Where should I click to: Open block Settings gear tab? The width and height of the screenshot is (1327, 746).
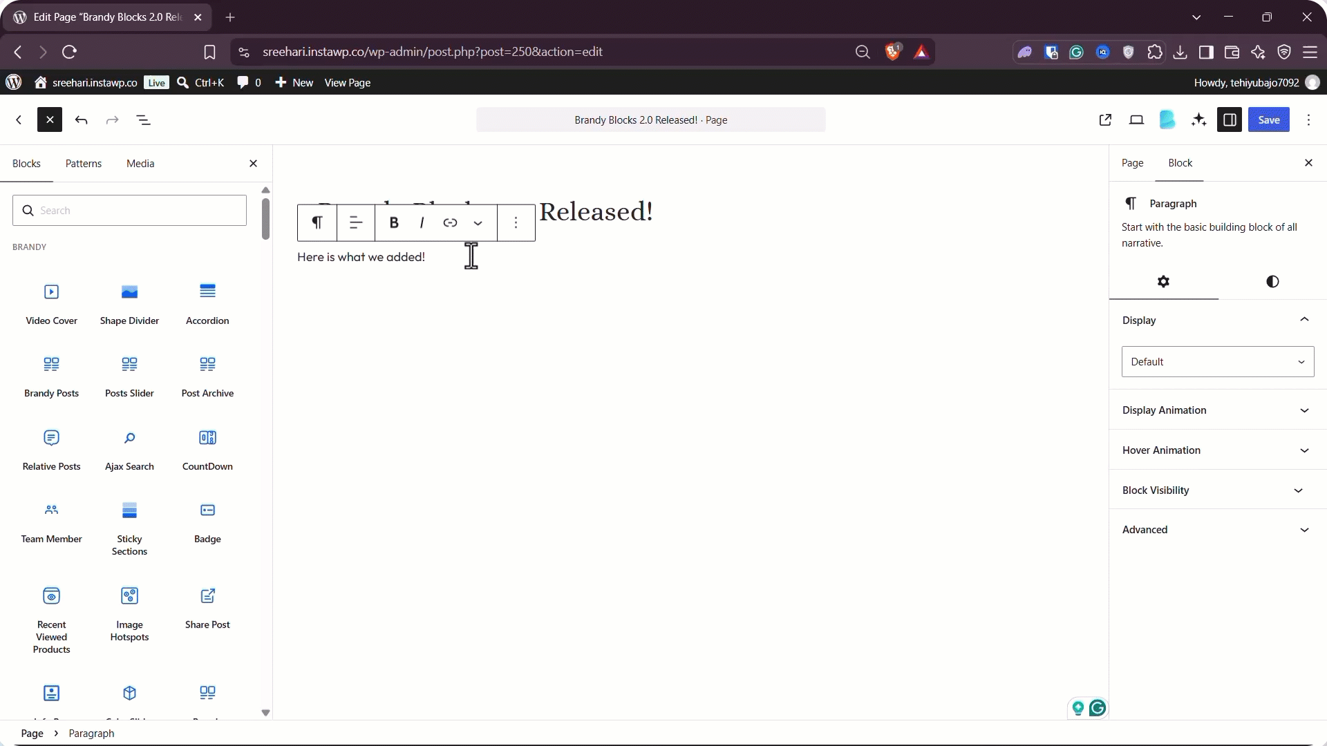tap(1164, 282)
